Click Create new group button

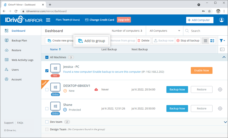click(59, 40)
